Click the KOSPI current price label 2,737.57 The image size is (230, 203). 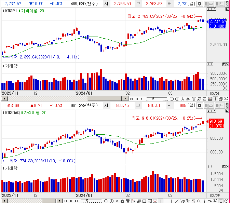pos(218,22)
